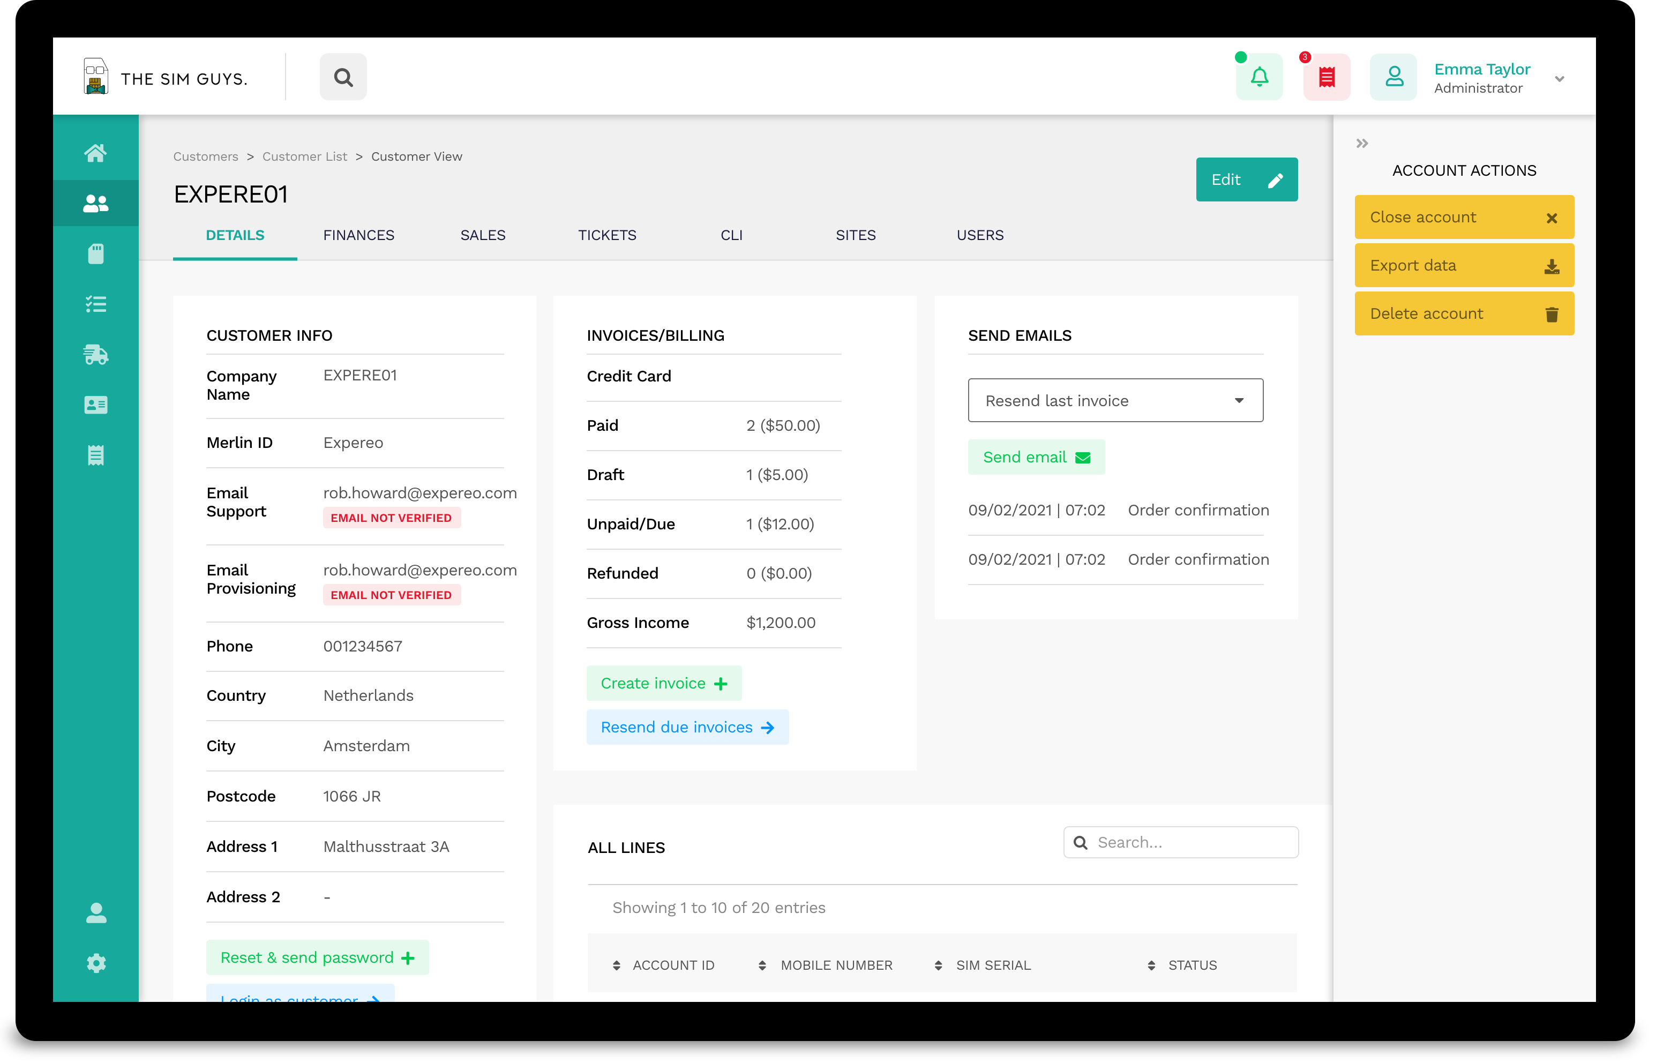Collapse the Account Actions panel

pos(1361,144)
